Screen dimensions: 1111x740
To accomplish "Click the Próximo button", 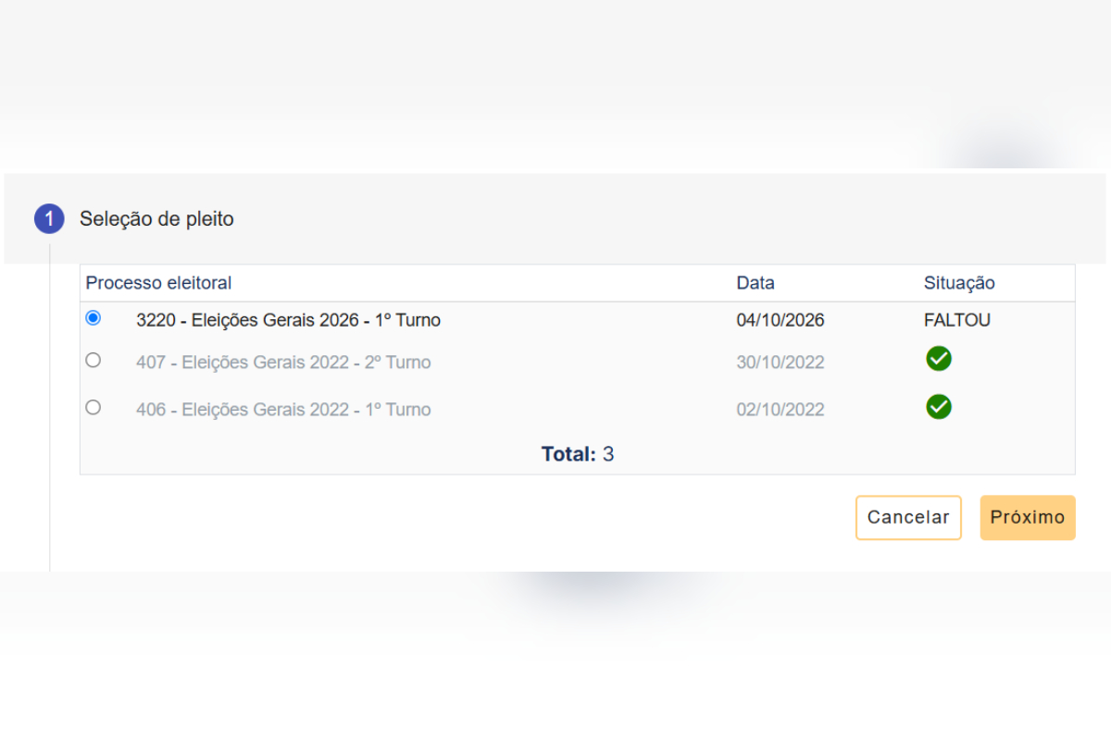I will point(1028,518).
